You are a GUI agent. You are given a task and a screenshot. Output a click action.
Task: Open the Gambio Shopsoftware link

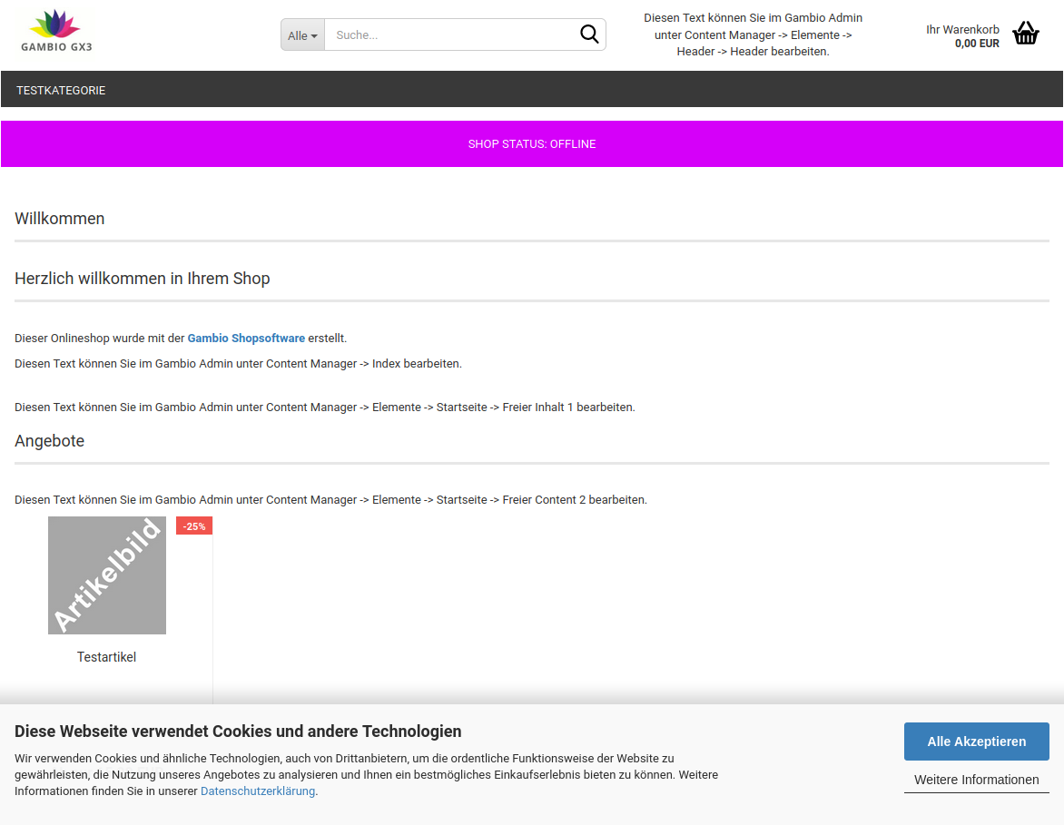point(246,339)
